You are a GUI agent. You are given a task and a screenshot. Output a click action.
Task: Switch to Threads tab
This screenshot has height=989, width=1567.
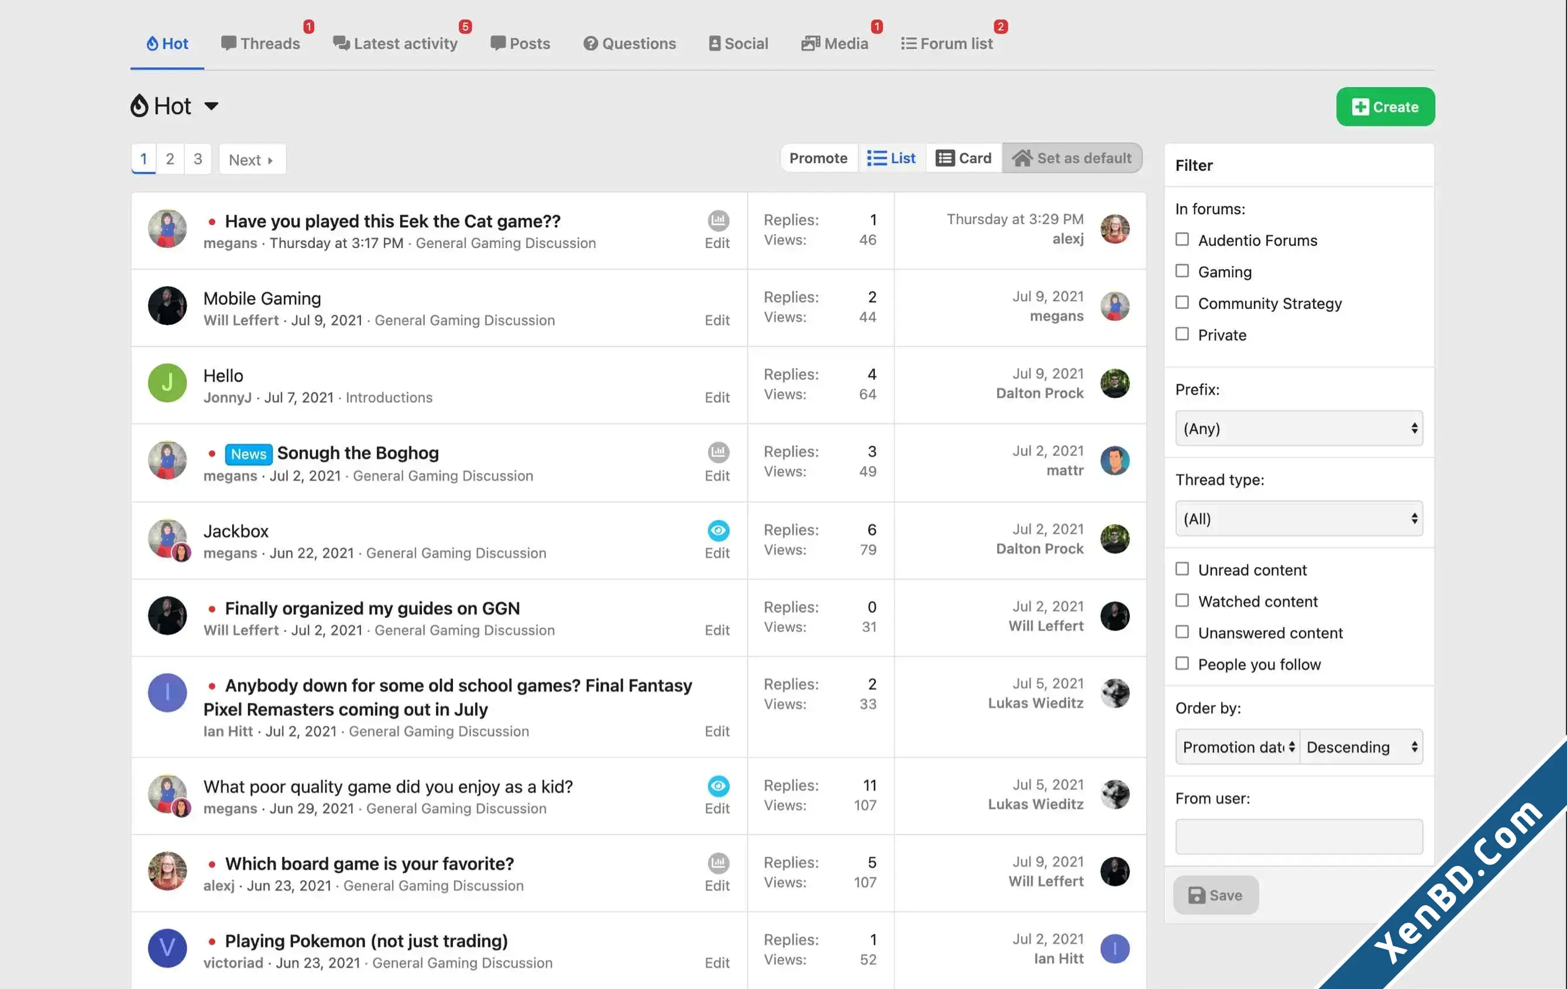coord(260,43)
